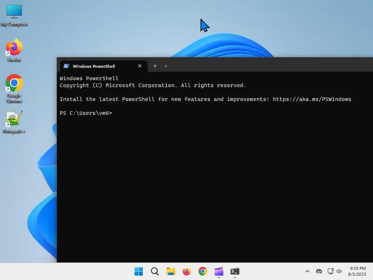
Task: Open My Computer desktop icon
Action: click(14, 15)
